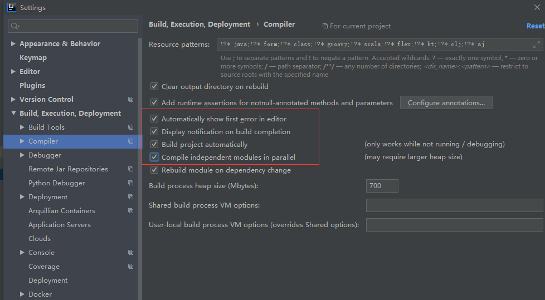
Task: Toggle Build project automatically checkbox
Action: [154, 145]
